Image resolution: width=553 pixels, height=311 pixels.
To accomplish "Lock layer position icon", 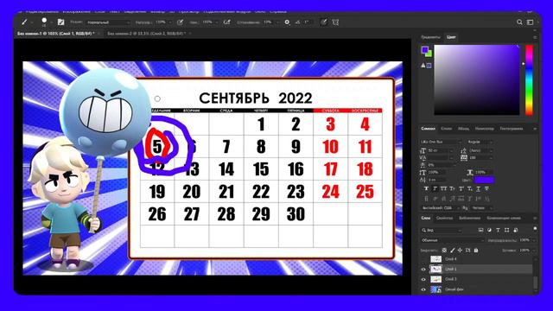I will point(460,251).
